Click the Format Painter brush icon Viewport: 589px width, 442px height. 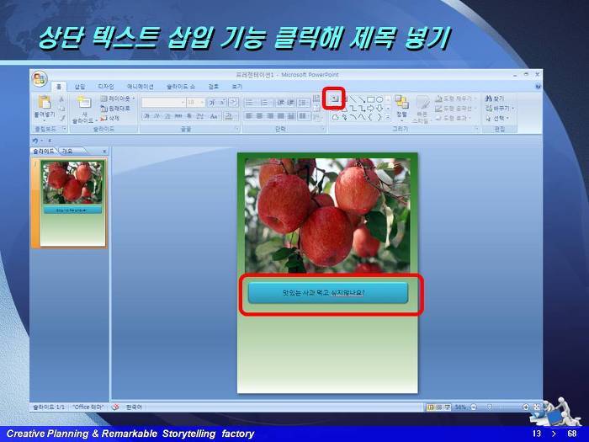[62, 118]
